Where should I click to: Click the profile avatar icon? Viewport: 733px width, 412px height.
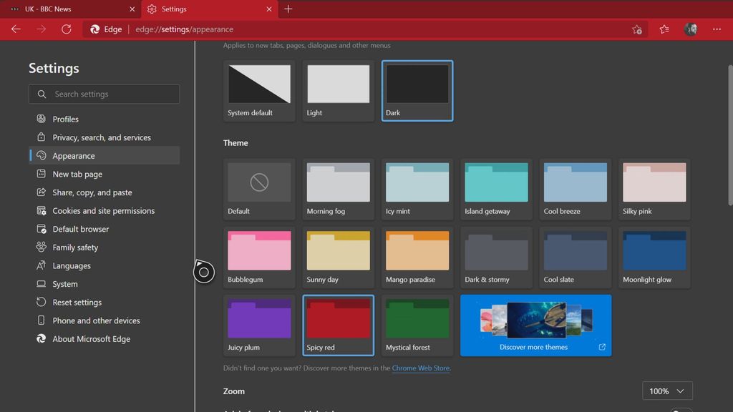click(x=690, y=29)
